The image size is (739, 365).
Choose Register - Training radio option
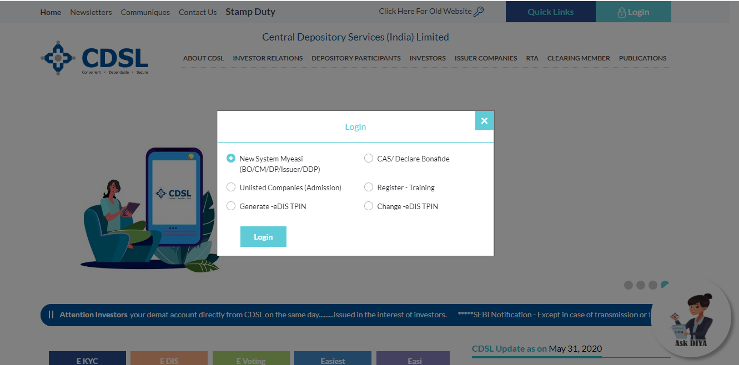click(x=369, y=187)
